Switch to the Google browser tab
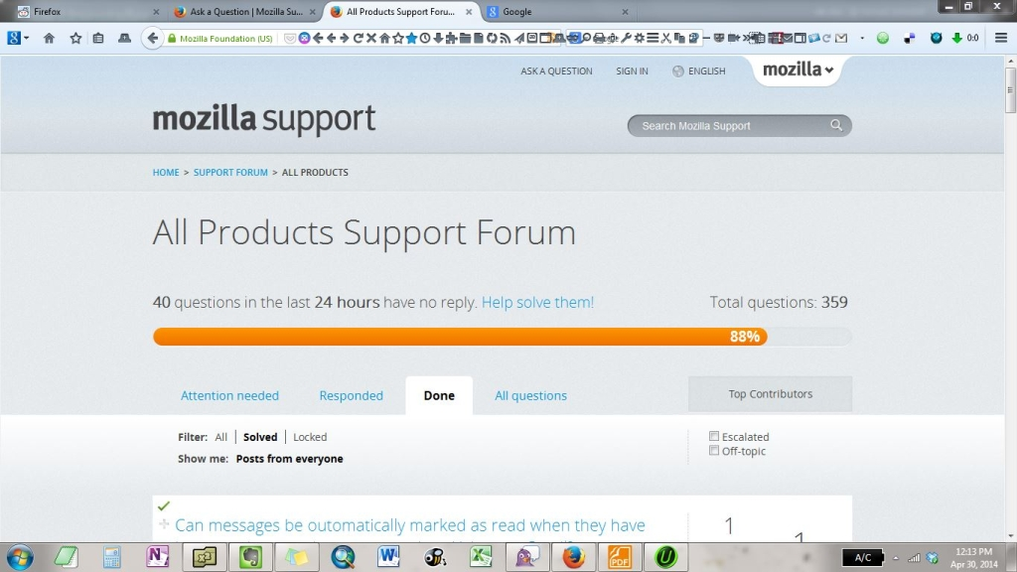This screenshot has height=572, width=1017. click(x=558, y=12)
